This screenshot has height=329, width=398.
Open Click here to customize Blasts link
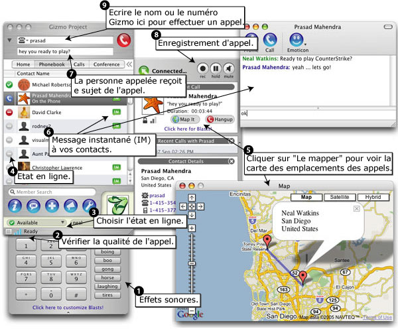tap(68, 307)
